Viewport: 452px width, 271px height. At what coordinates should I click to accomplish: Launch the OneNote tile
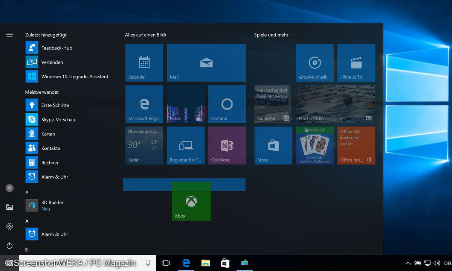click(227, 146)
